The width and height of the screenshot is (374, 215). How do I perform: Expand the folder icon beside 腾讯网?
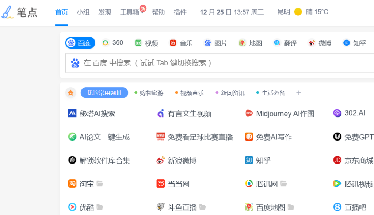click(x=284, y=184)
